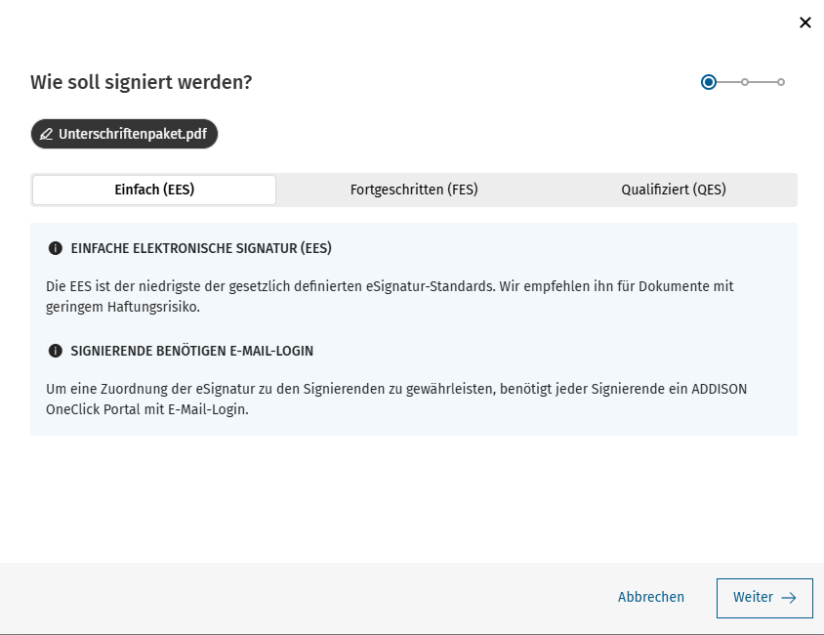824x635 pixels.
Task: Open the Unterschriftenpaket.pdf chip
Action: [124, 134]
